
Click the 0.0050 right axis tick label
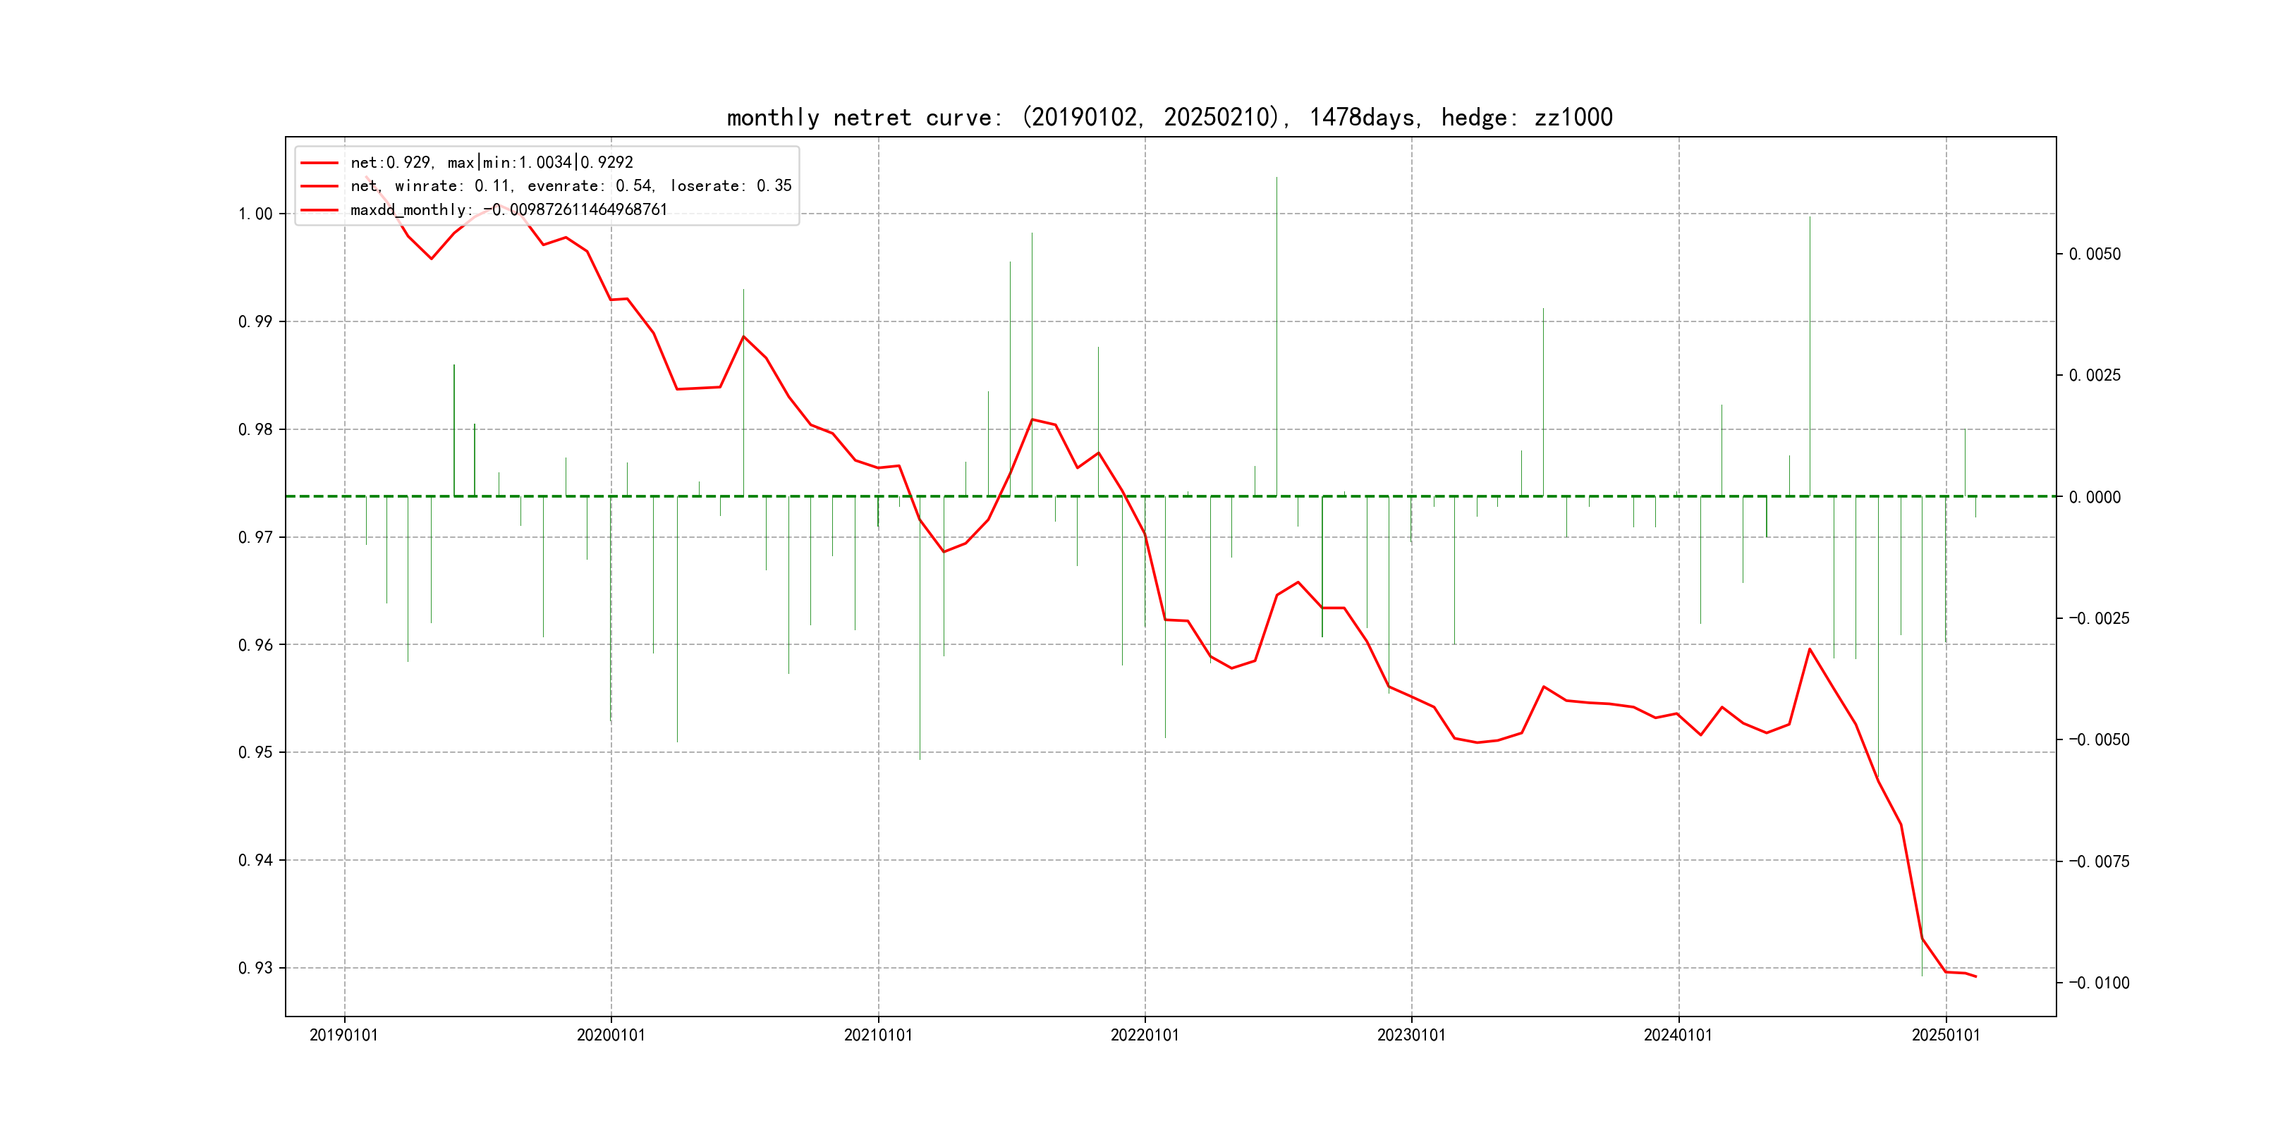[x=2095, y=254]
